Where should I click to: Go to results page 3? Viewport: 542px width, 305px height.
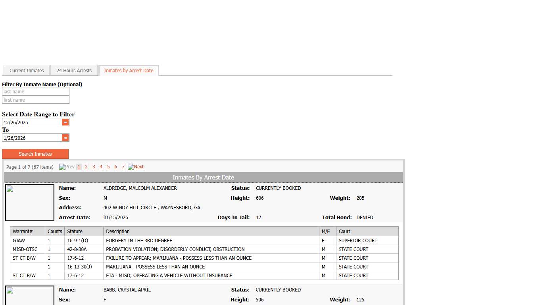(x=94, y=167)
